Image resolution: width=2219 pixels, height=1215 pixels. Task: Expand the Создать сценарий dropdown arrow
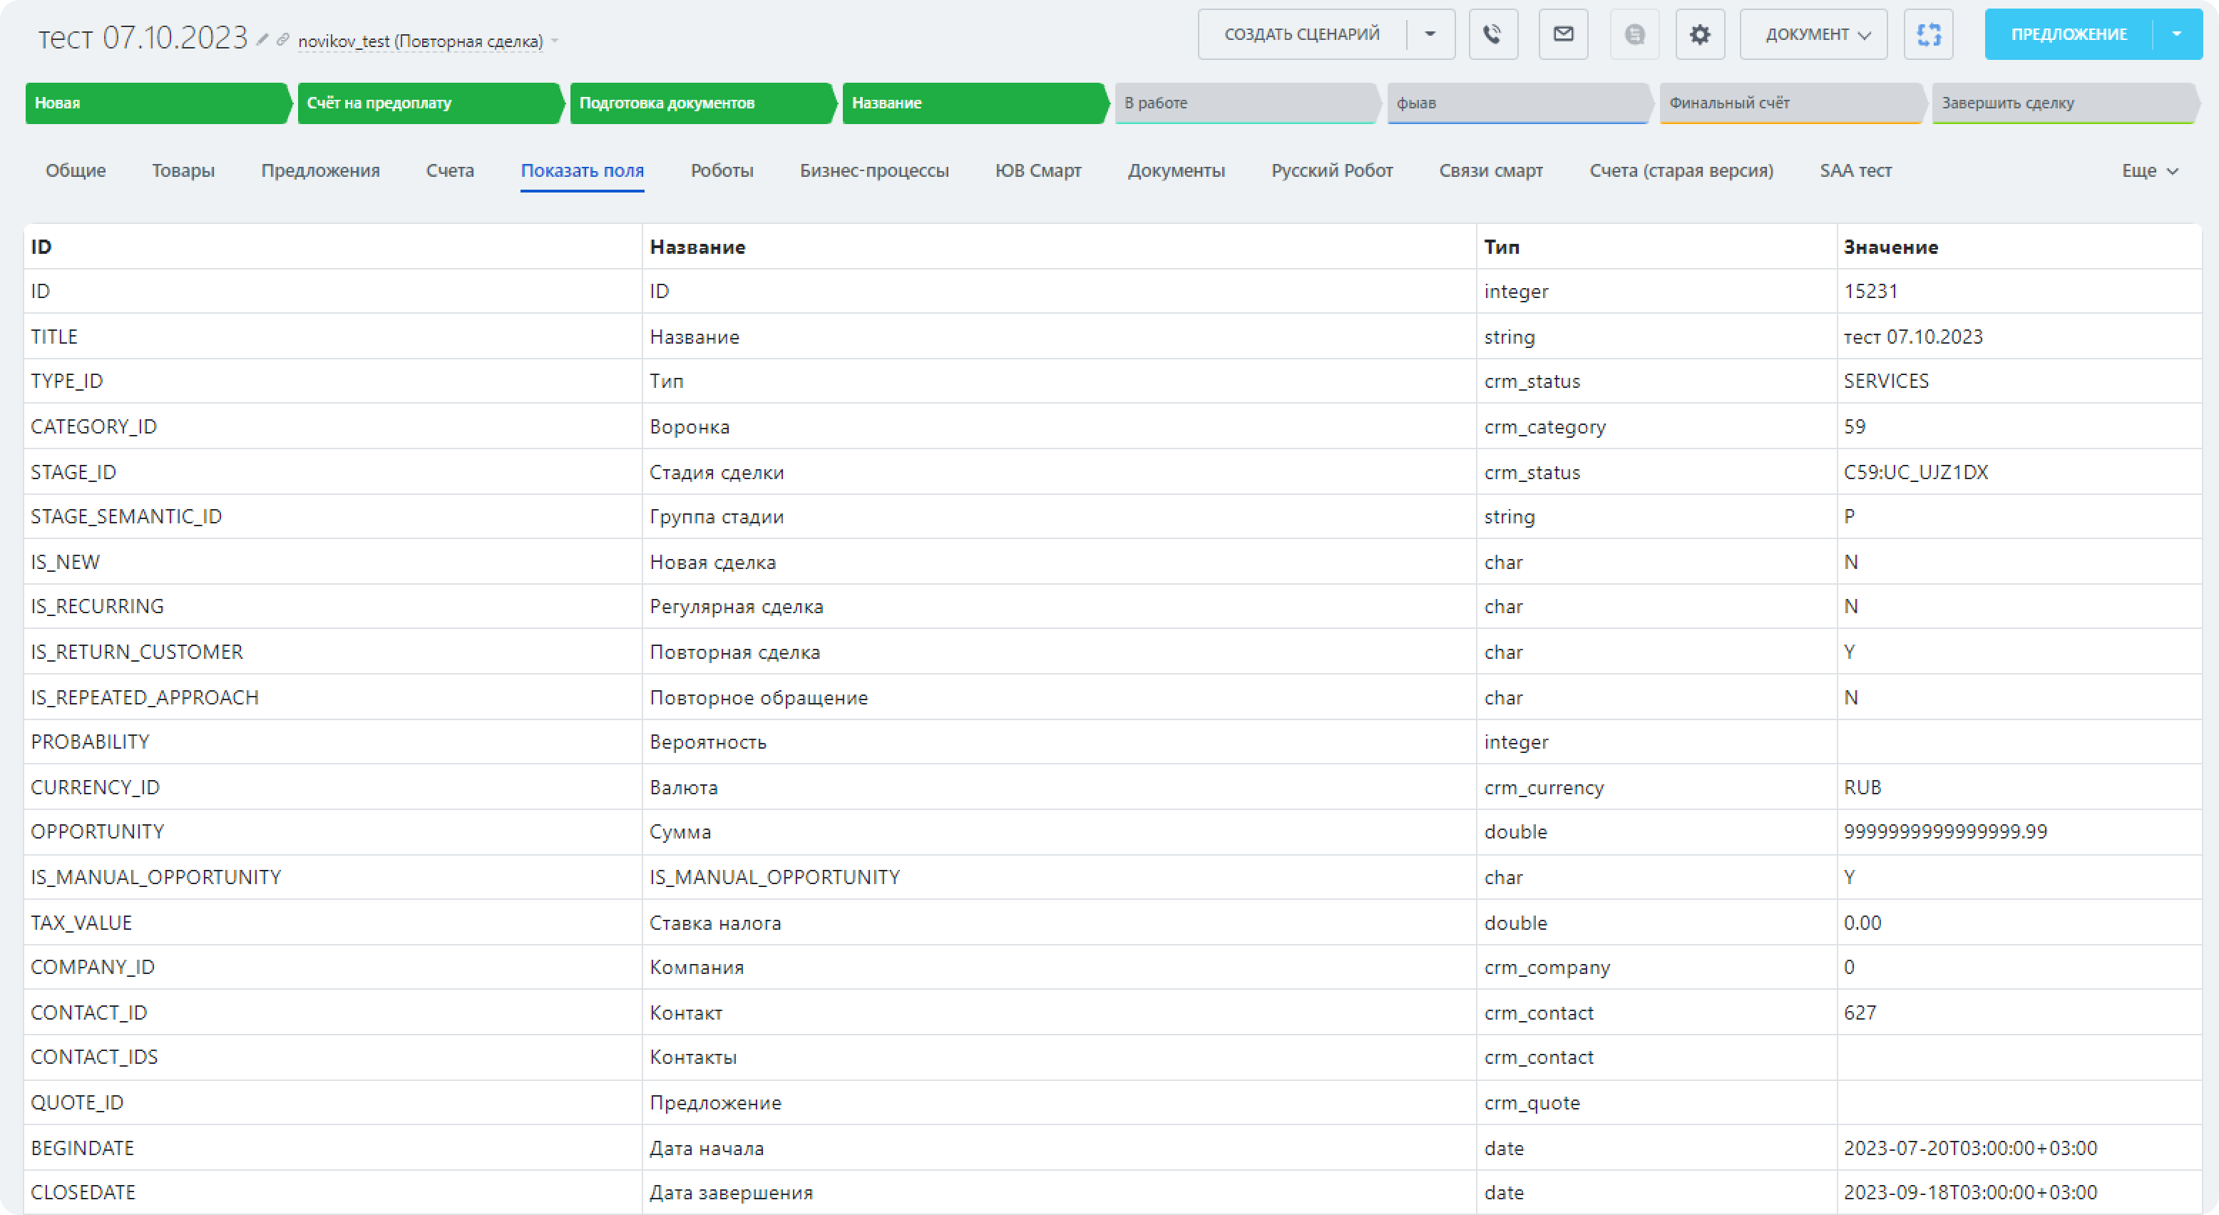click(x=1430, y=34)
